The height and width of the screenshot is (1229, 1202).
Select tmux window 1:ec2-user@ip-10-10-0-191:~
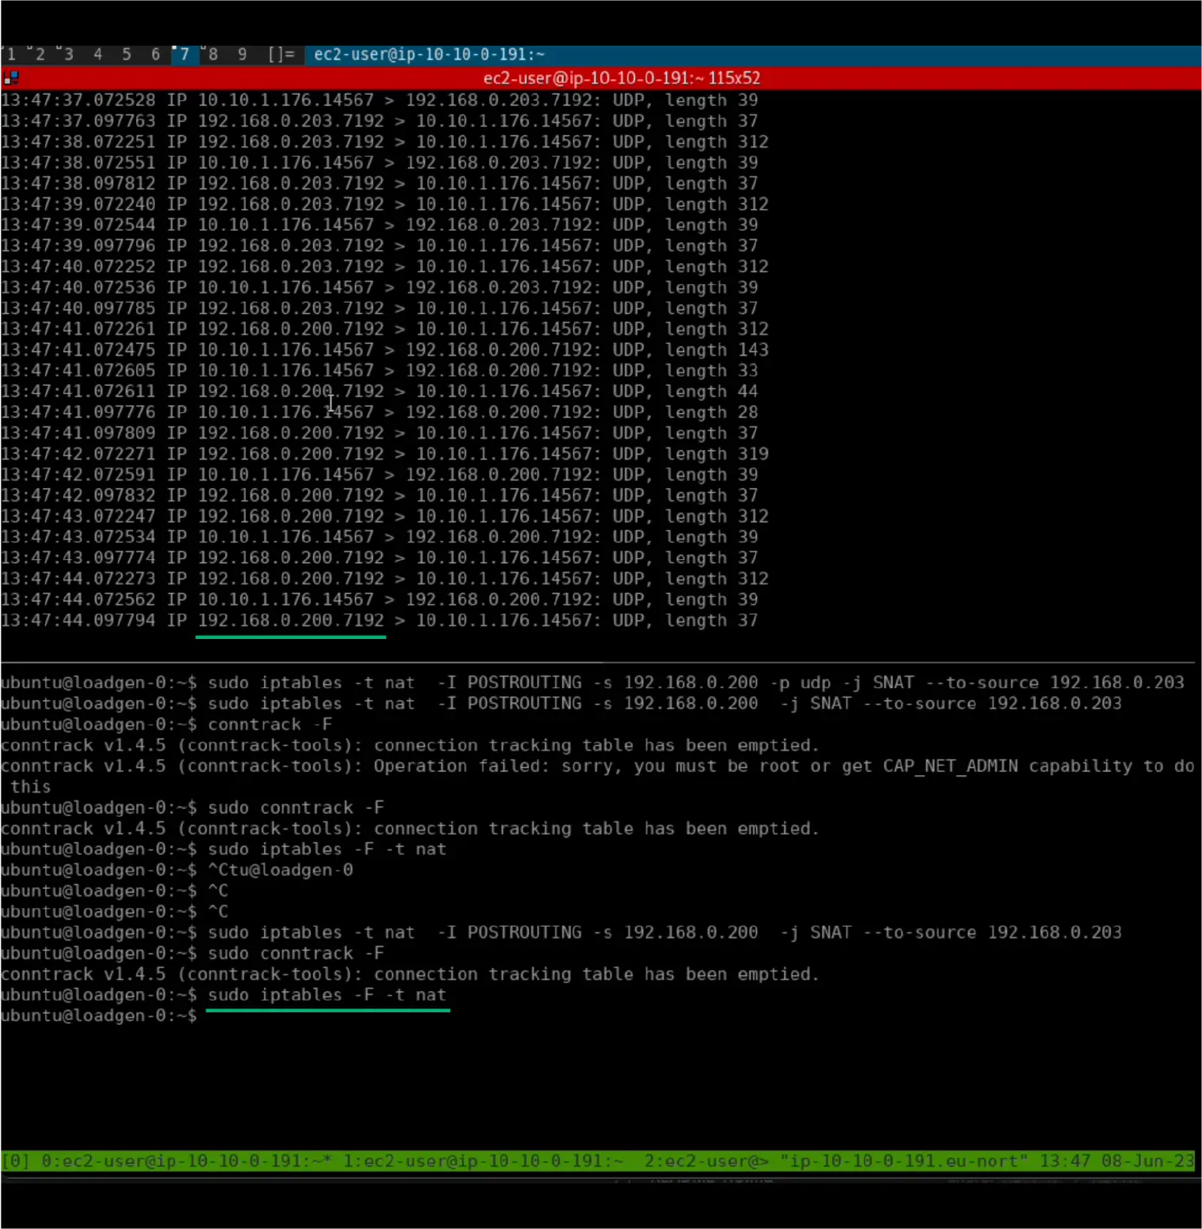483,1161
